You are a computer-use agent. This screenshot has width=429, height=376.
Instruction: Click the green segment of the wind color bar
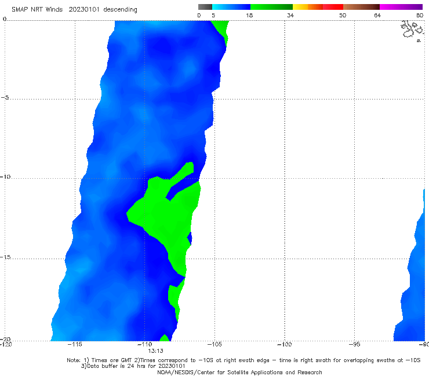(271, 7)
